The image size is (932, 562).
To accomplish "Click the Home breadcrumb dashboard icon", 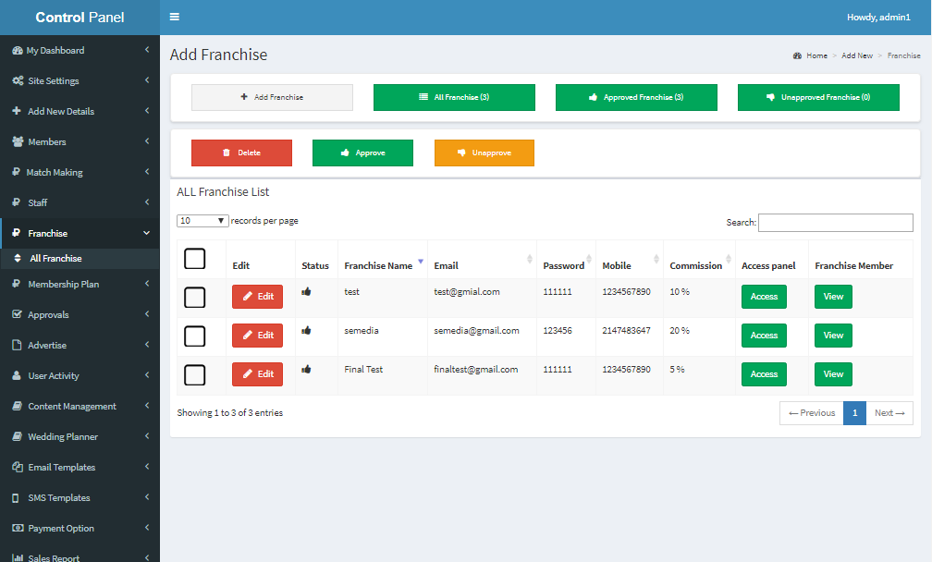I will [797, 55].
